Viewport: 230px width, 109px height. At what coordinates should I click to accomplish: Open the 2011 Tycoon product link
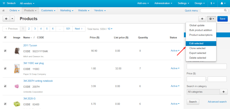30,45
